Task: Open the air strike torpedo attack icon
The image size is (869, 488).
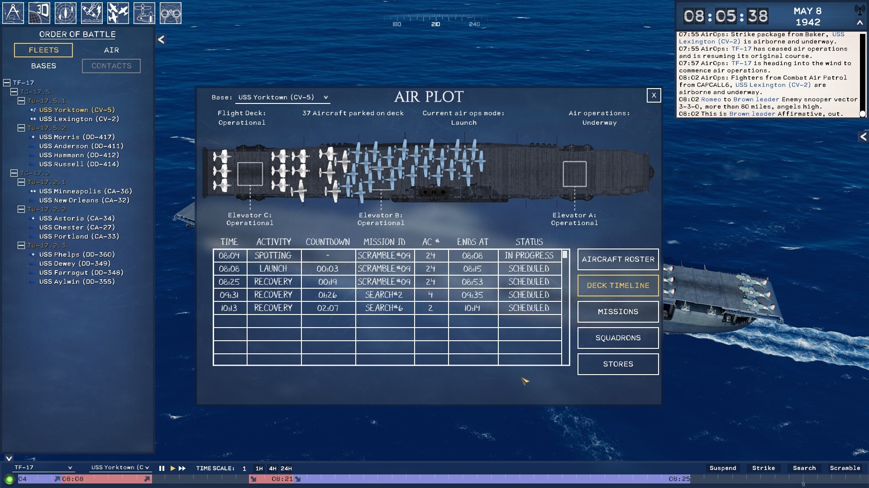Action: pos(92,13)
